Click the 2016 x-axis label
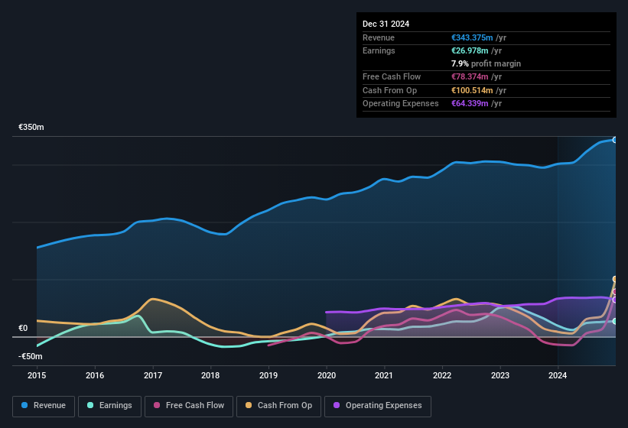628x428 pixels. click(95, 375)
